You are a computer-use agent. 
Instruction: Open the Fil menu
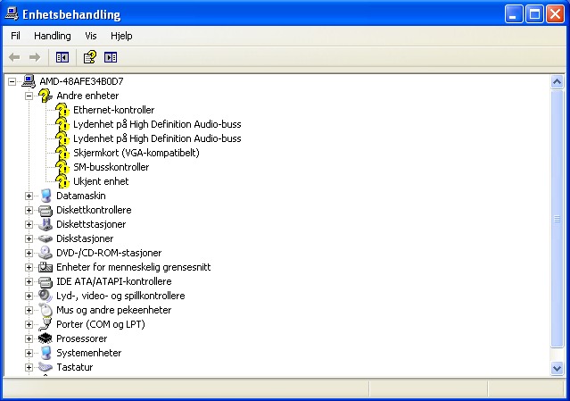[15, 36]
